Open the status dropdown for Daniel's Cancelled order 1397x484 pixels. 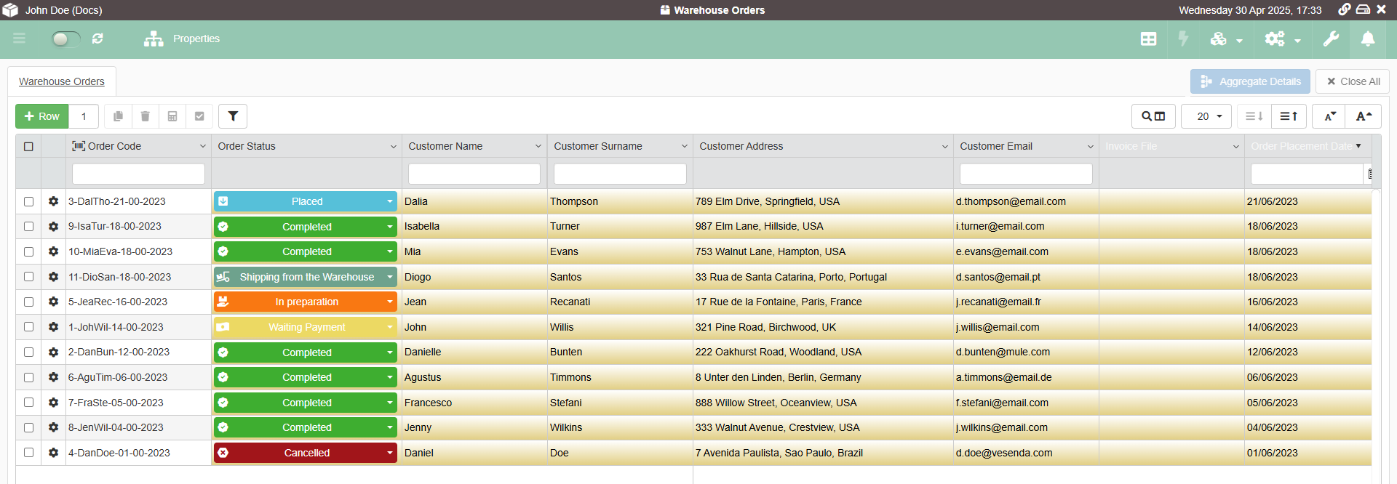coord(390,453)
